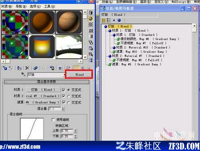Switch navigator to View List + Icons
Image resolution: width=200 pixels, height=151 pixels.
tap(108, 20)
